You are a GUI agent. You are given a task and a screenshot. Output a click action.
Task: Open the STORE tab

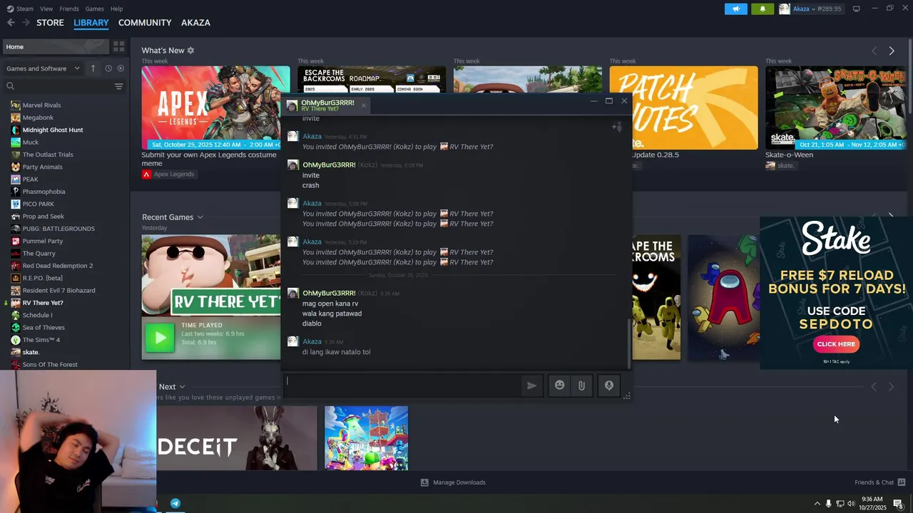(x=50, y=23)
